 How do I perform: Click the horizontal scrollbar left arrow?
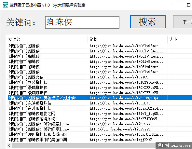coord(9,145)
